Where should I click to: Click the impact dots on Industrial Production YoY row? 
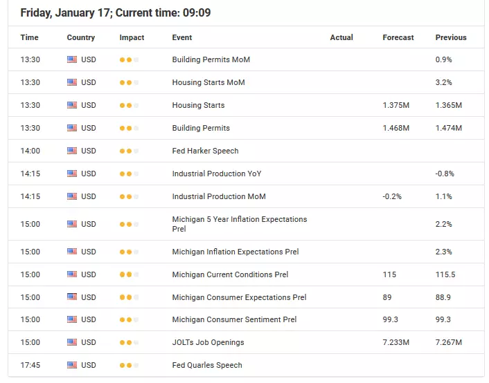pos(129,174)
